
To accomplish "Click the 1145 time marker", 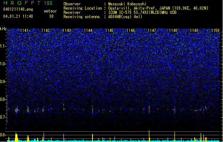I will (109, 31).
